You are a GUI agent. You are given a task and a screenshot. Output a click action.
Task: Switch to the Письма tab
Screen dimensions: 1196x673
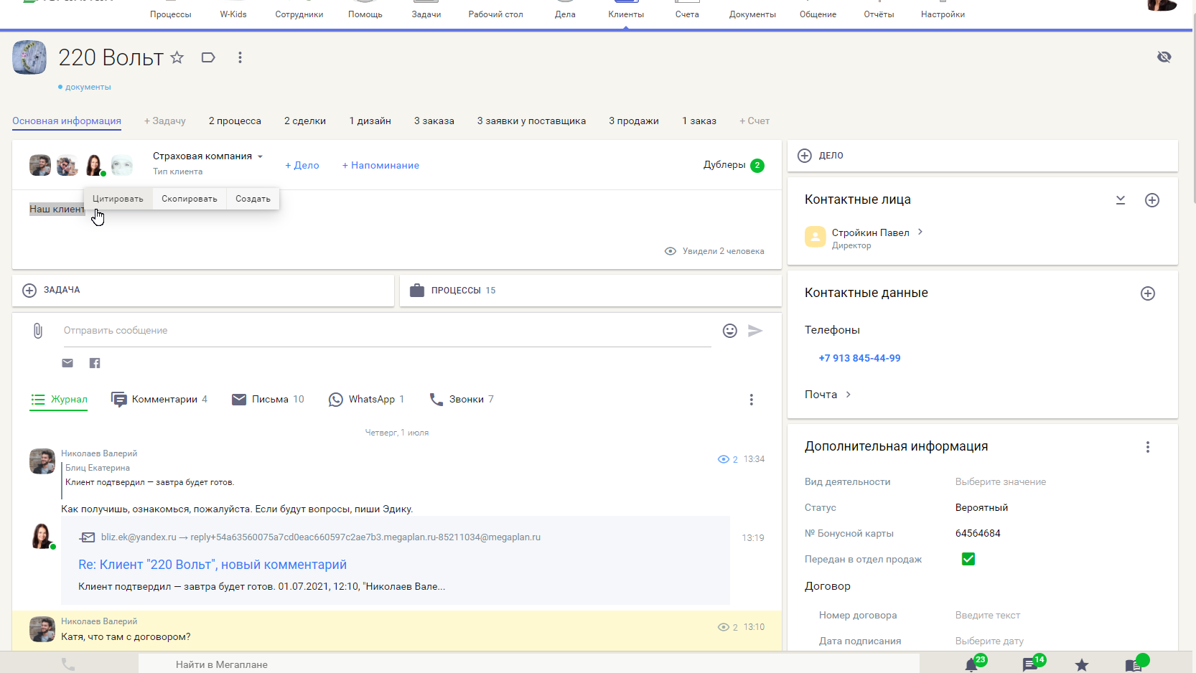click(268, 400)
